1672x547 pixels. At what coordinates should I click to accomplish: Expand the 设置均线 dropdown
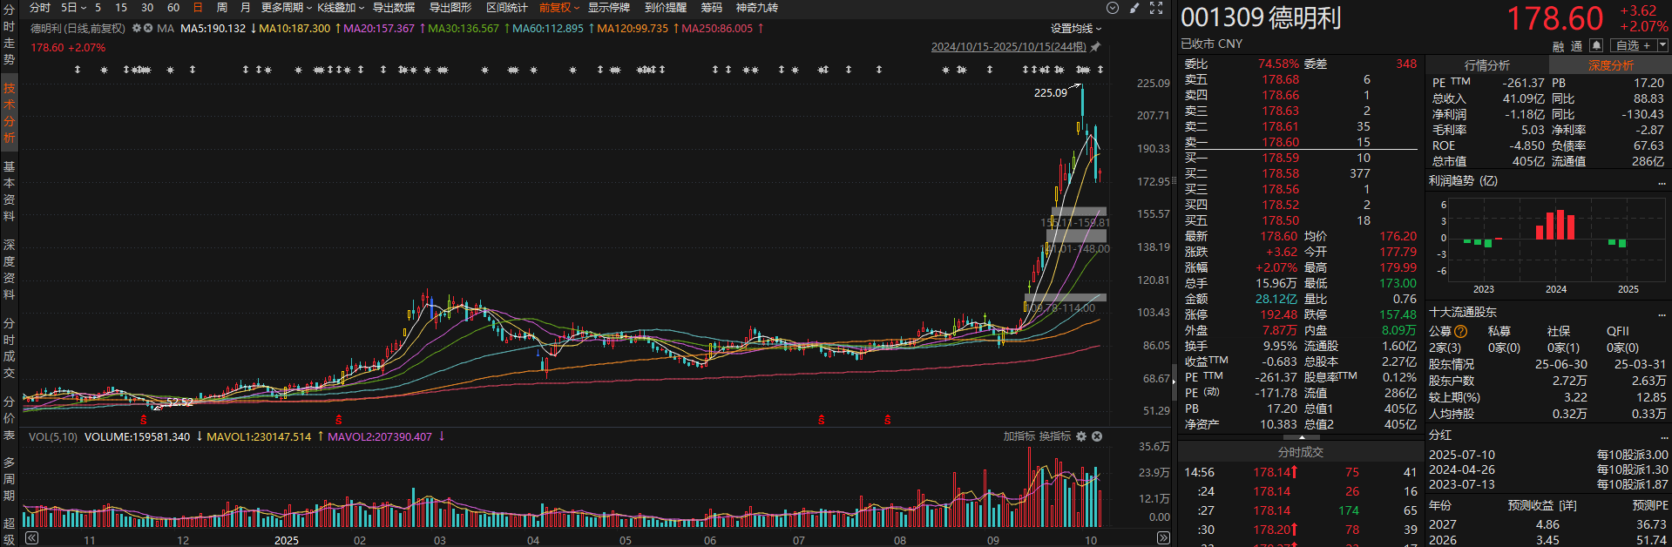tap(1075, 29)
